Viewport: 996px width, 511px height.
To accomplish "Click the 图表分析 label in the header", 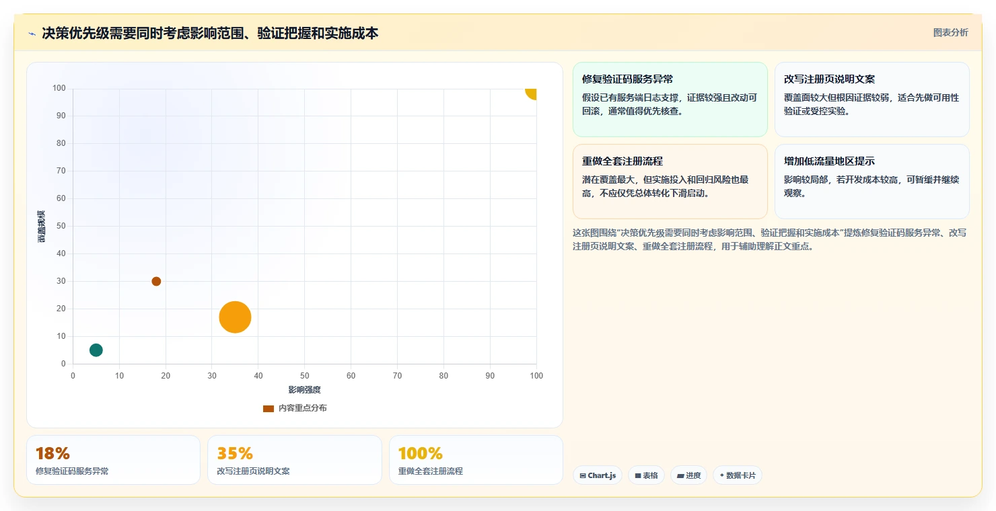I will point(950,32).
